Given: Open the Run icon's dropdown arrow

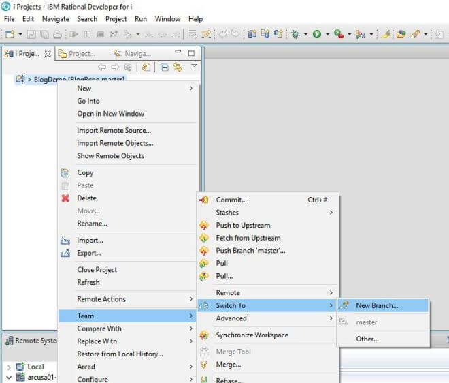Looking at the screenshot, I should pyautogui.click(x=328, y=34).
